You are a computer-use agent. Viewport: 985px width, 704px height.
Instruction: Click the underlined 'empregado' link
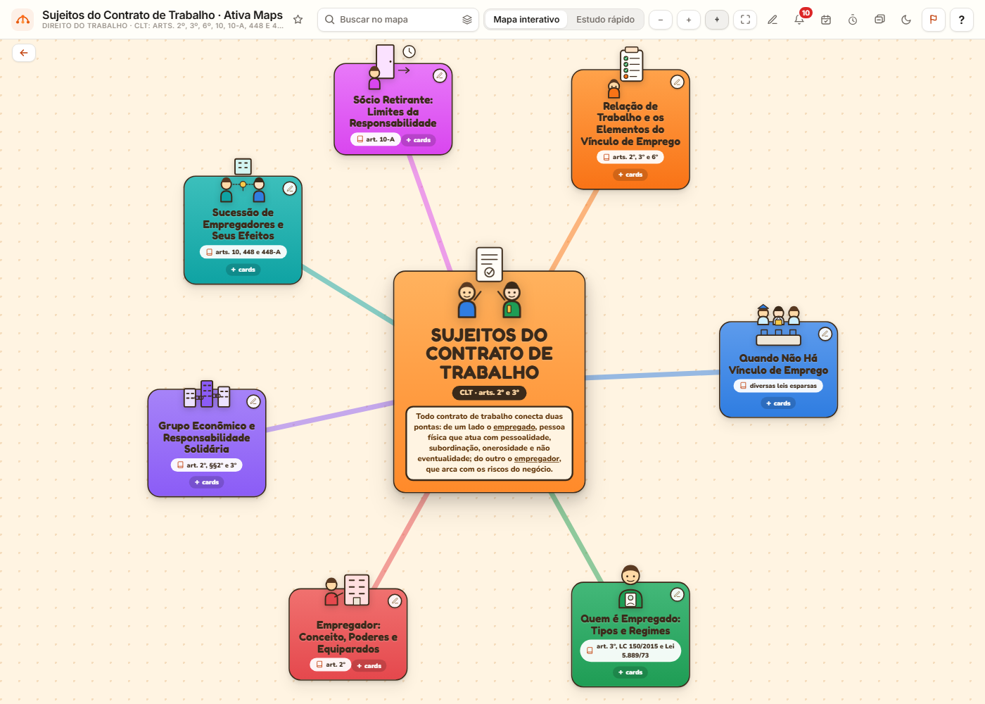[x=514, y=427]
